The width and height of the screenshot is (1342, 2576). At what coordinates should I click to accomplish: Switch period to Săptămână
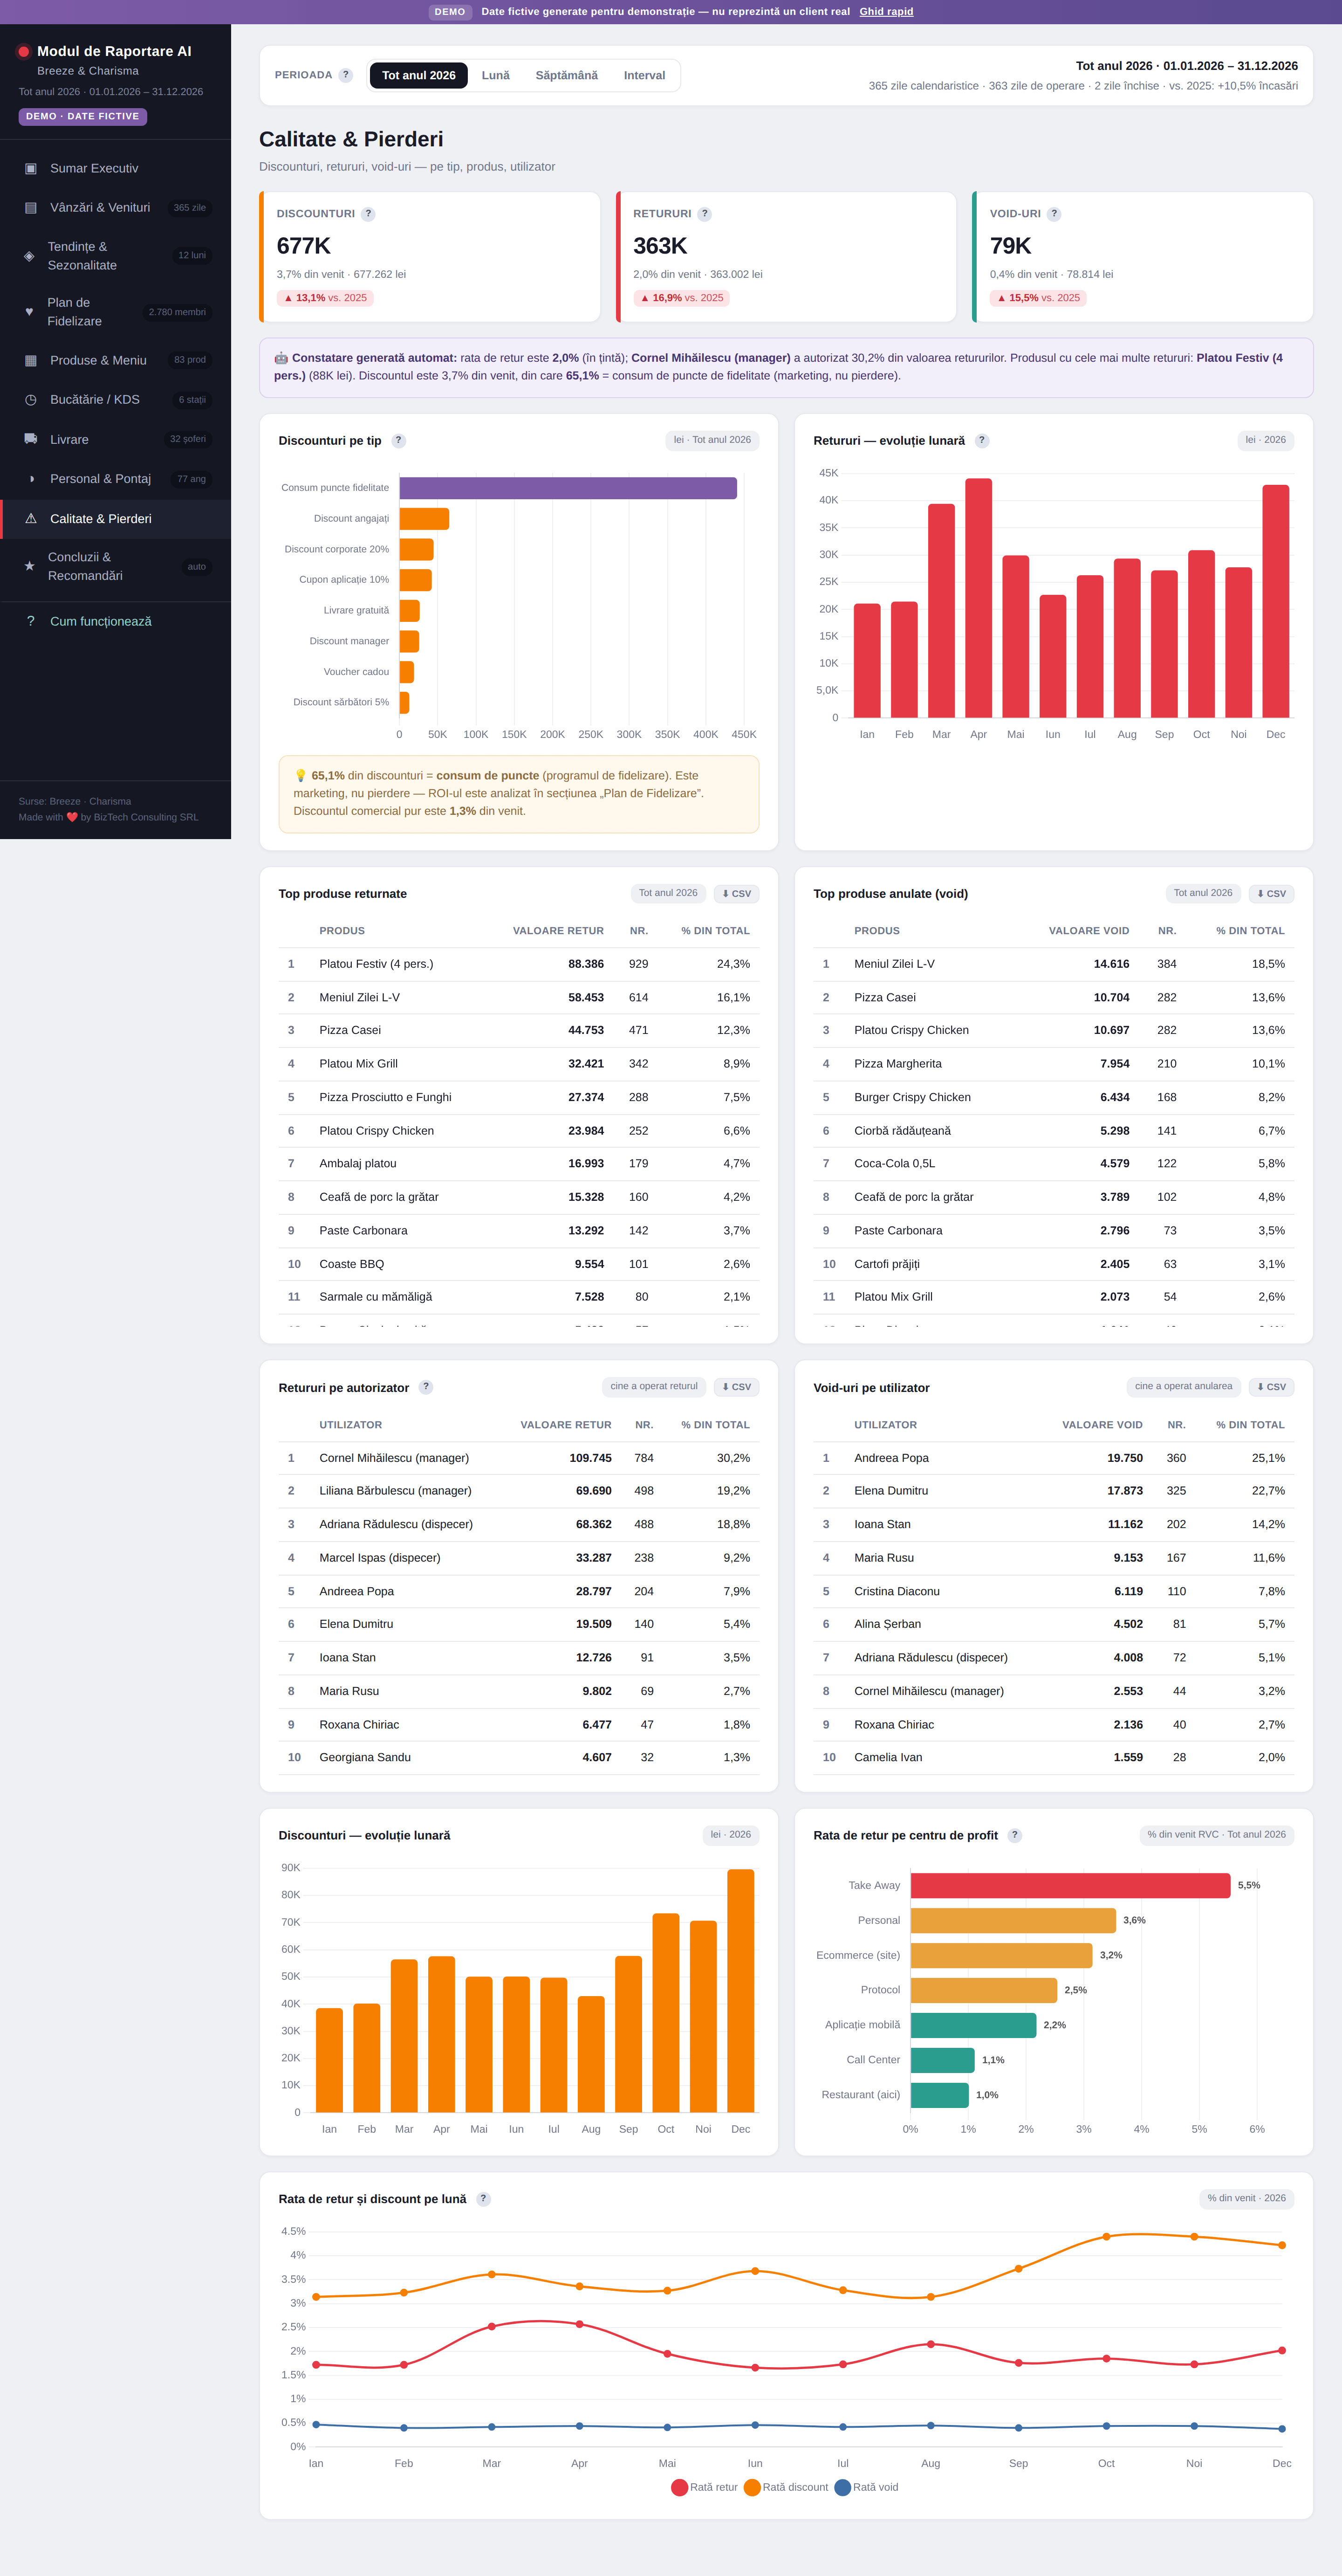567,75
